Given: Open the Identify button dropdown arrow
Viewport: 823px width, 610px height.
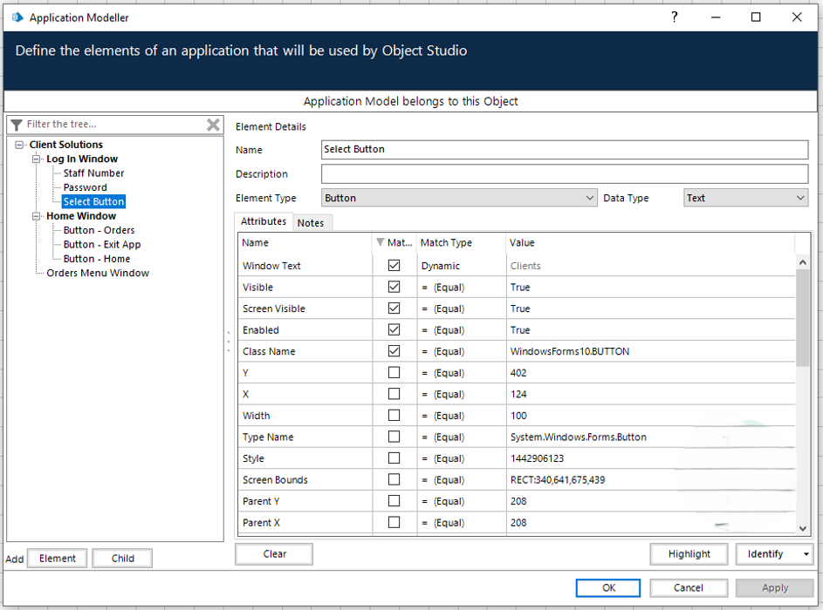Looking at the screenshot, I should (806, 554).
